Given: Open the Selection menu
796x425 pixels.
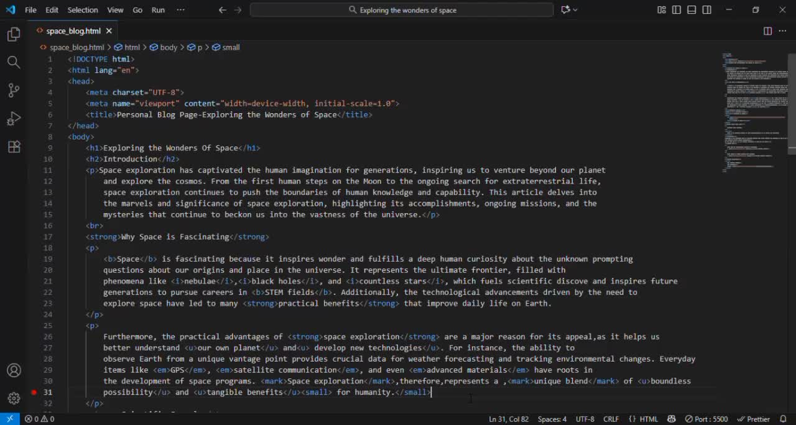Looking at the screenshot, I should click(x=83, y=10).
